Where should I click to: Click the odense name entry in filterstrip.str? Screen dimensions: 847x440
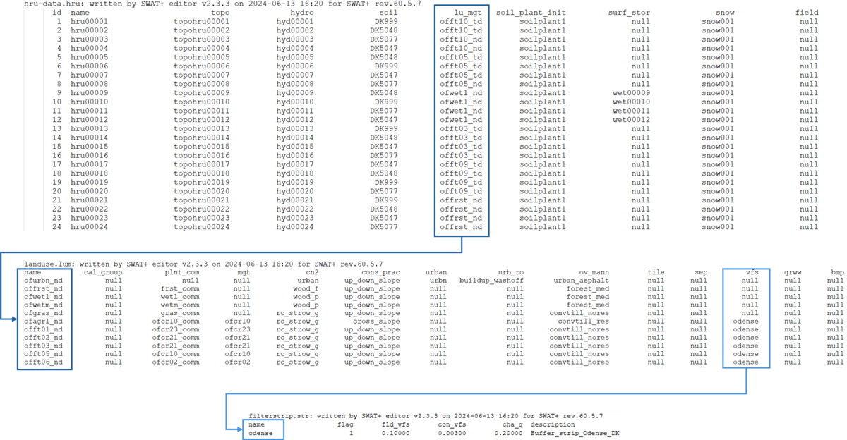(262, 433)
